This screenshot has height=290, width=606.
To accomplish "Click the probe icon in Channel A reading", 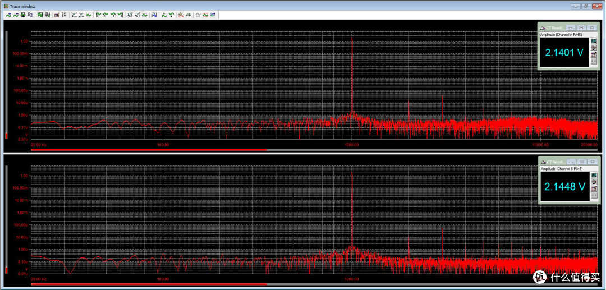I will click(594, 48).
